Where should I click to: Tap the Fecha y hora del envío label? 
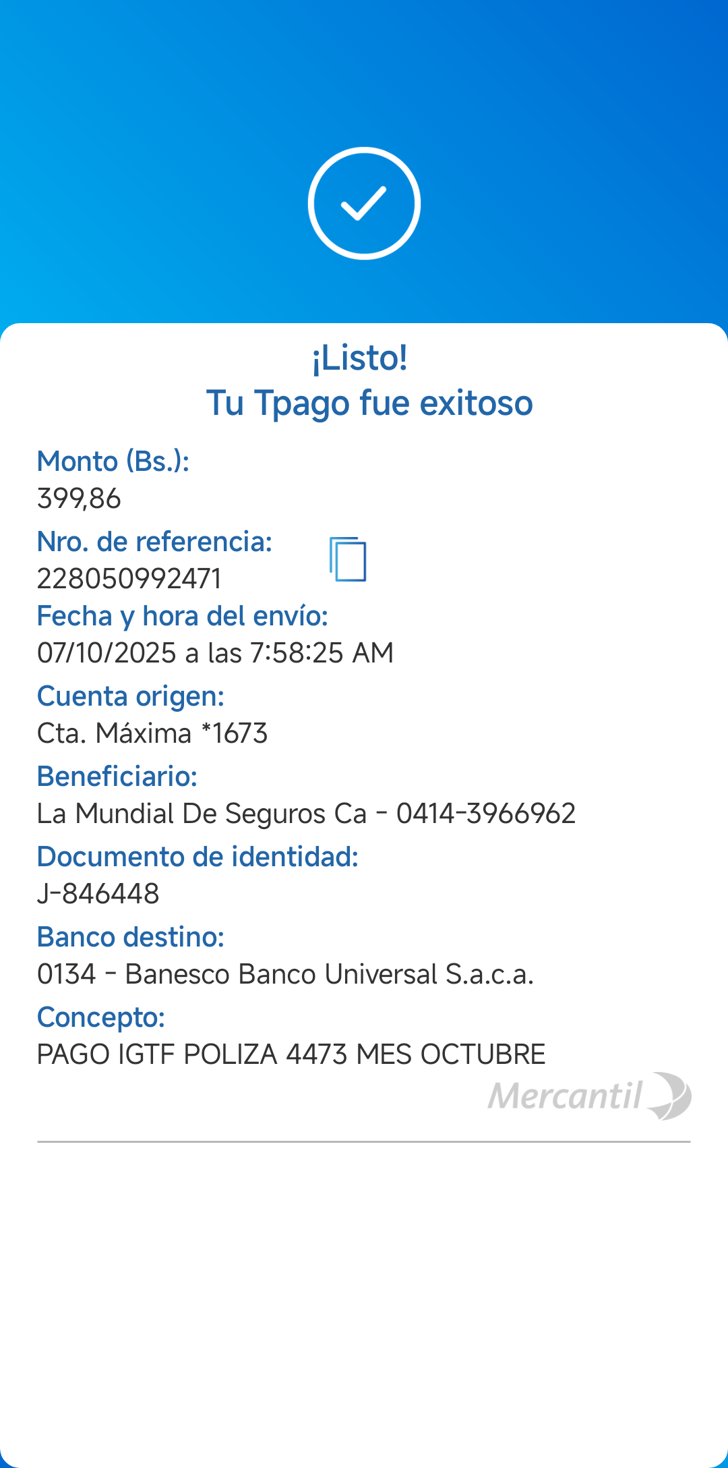(182, 616)
